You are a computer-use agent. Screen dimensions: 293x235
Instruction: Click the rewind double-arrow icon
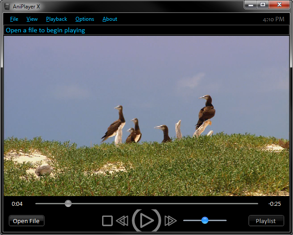[x=122, y=220]
